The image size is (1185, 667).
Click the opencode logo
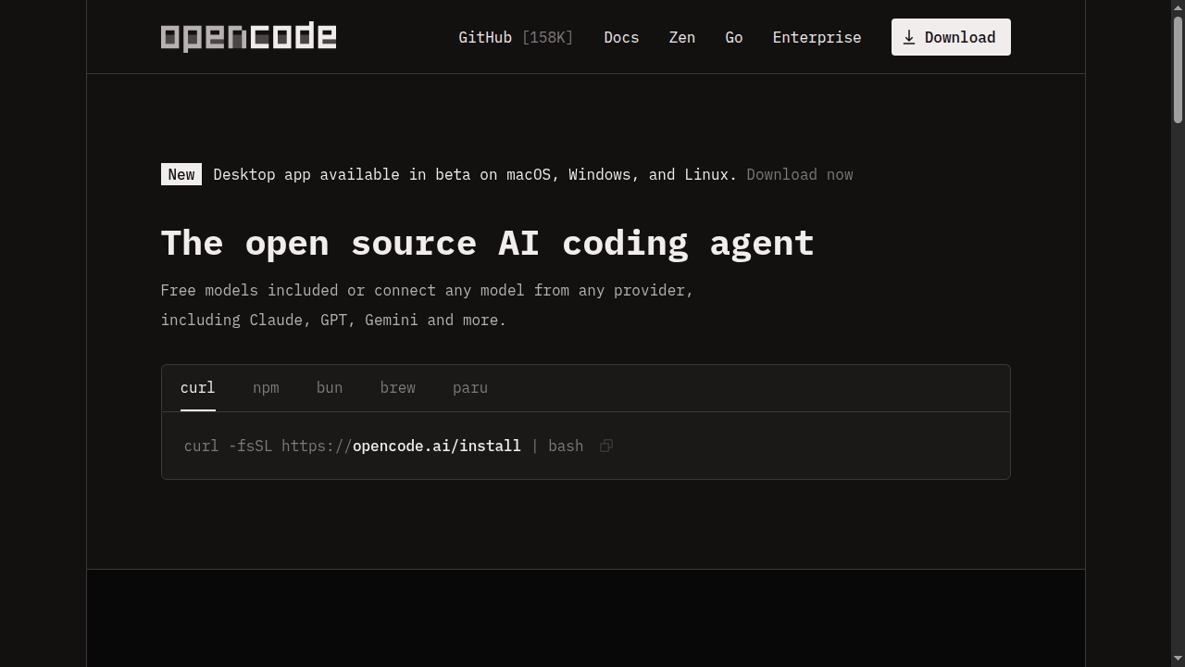pos(248,37)
